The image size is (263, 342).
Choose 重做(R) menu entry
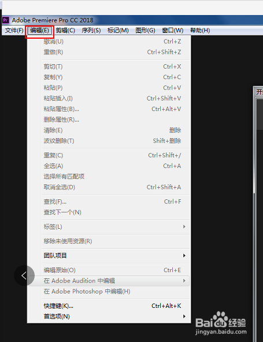[109, 52]
